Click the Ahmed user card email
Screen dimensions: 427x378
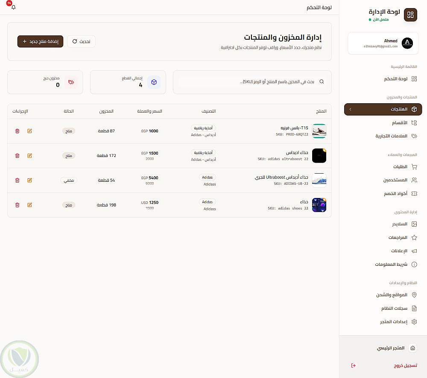(380, 47)
